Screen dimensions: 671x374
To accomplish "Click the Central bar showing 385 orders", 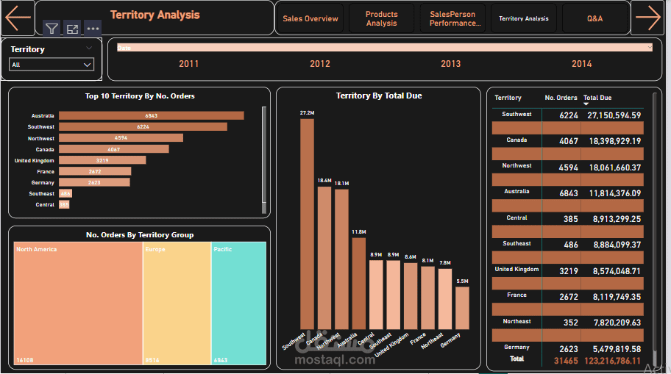I will coord(64,204).
